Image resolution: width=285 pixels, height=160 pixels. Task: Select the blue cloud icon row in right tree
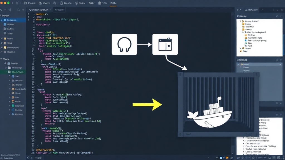tap(256, 41)
